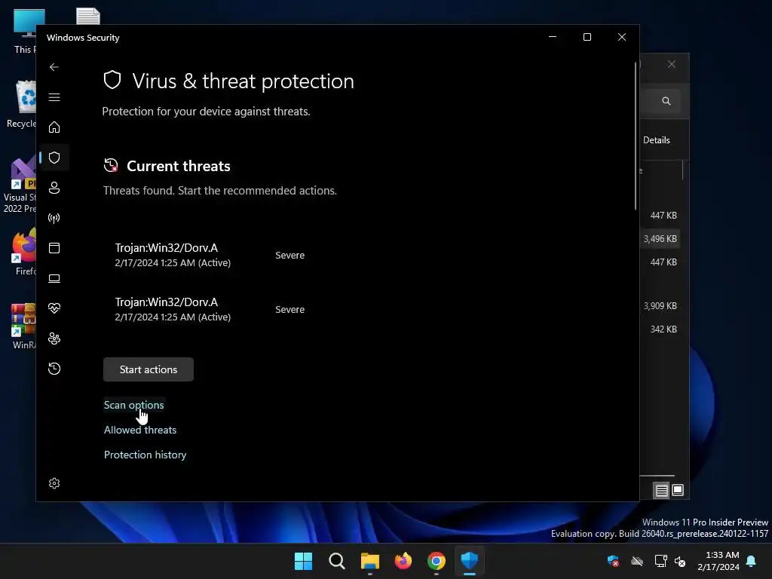Open Windows Start menu

pos(303,561)
